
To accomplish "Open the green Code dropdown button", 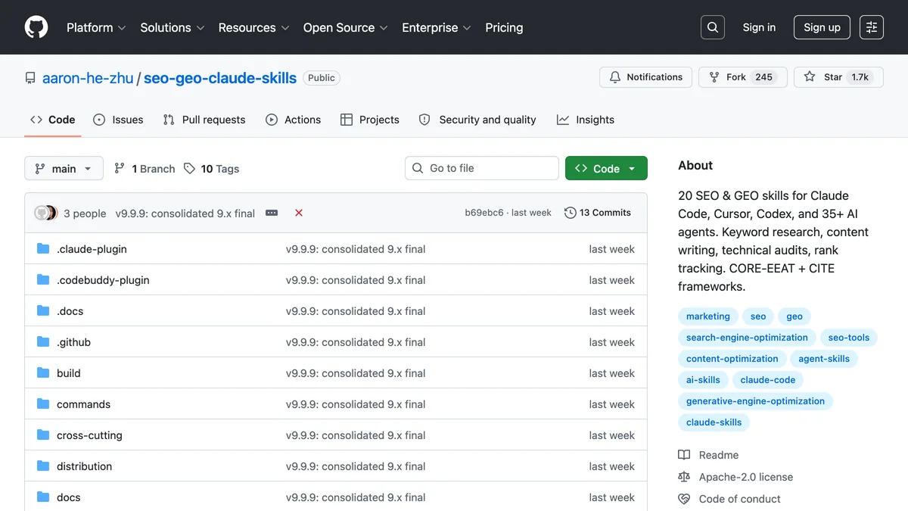I will (x=606, y=168).
